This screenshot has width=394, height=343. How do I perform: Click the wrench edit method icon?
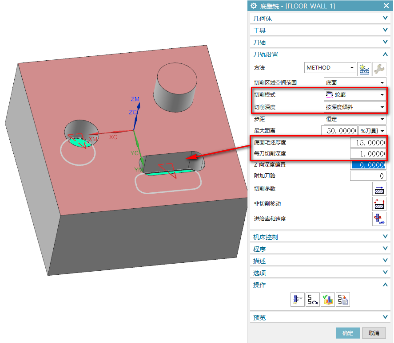point(379,68)
